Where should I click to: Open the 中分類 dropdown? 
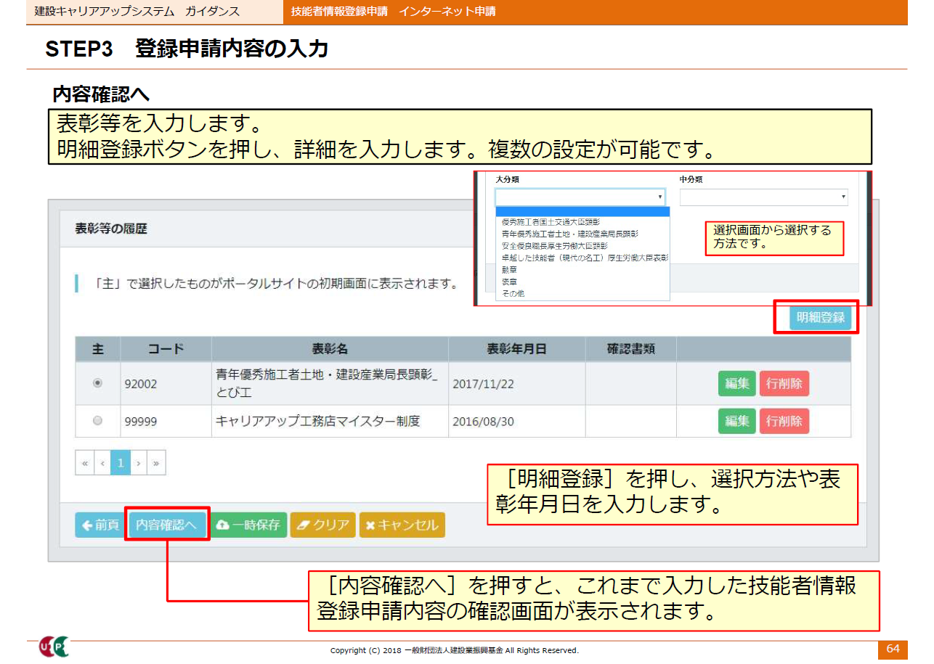tap(764, 197)
